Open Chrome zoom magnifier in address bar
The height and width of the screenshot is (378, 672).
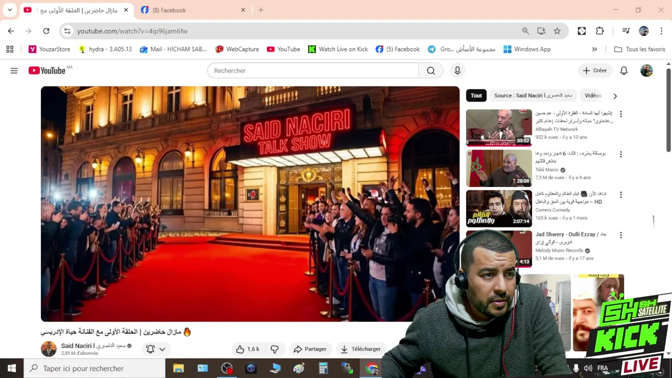click(x=526, y=31)
